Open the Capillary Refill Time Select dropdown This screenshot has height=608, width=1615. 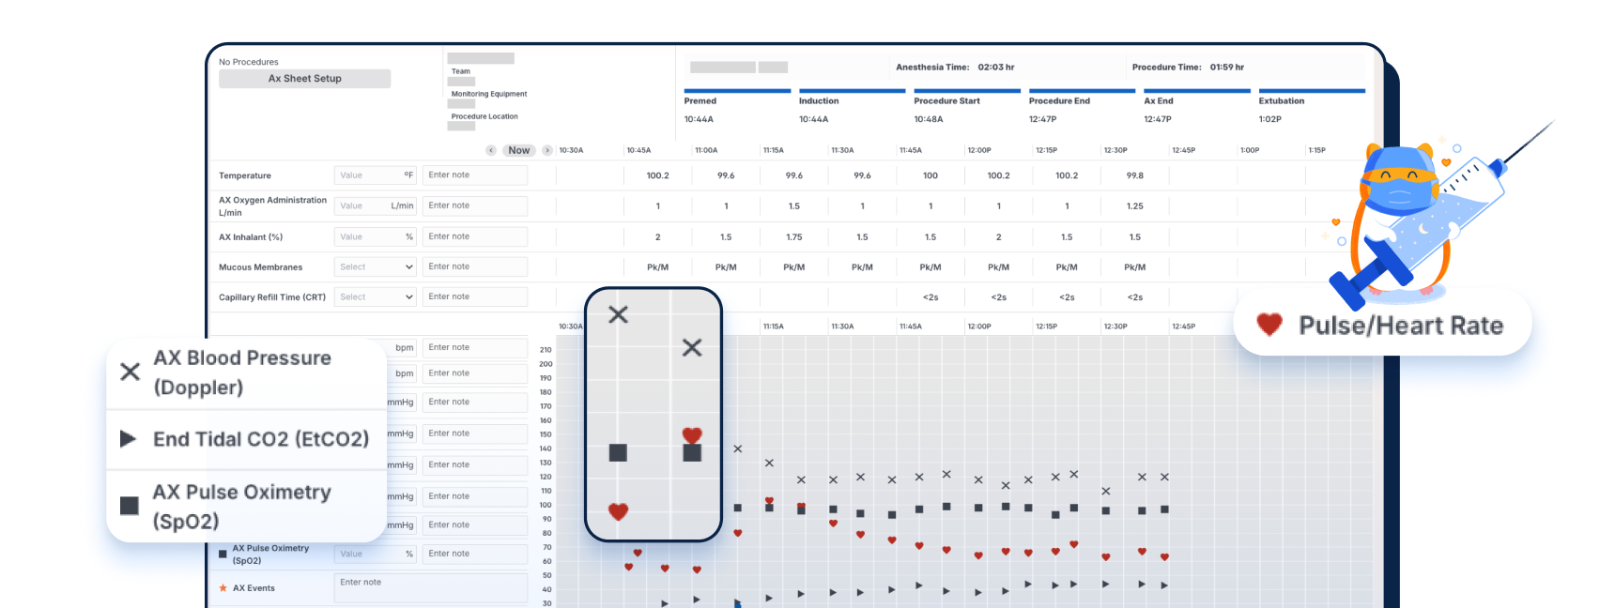click(376, 296)
